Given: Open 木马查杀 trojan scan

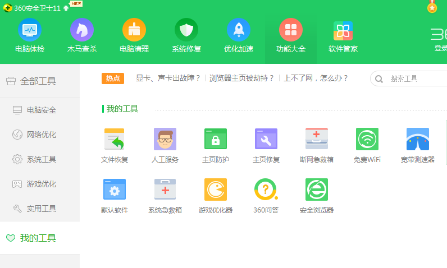Looking at the screenshot, I should click(x=82, y=36).
